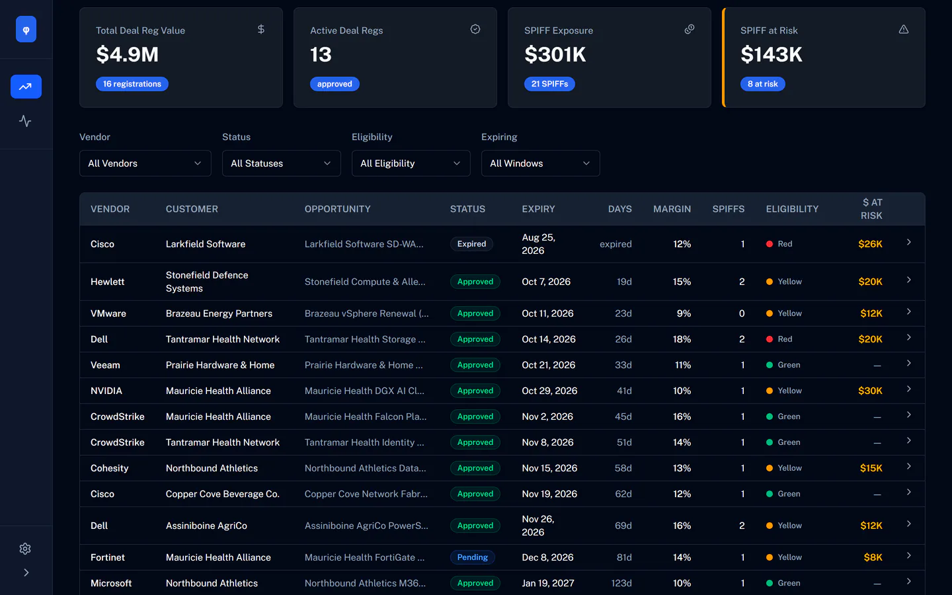Image resolution: width=952 pixels, height=595 pixels.
Task: Click customer Prairie Hardware & Home
Action: coord(220,365)
